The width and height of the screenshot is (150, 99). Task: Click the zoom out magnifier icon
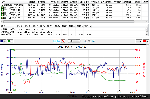[89, 41]
